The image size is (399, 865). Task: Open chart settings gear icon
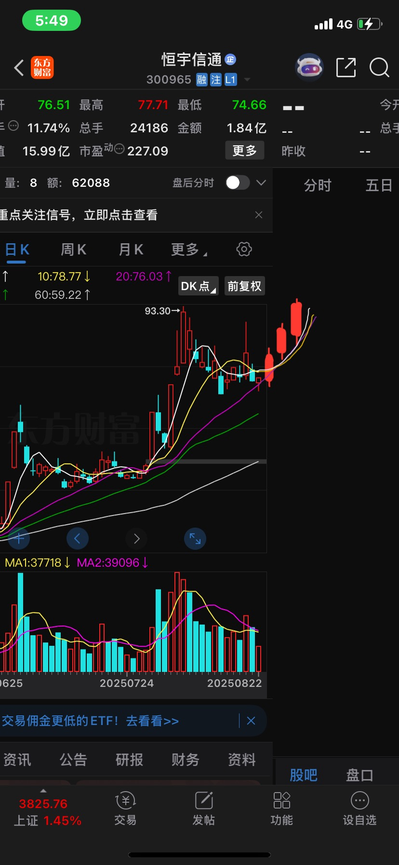pyautogui.click(x=244, y=249)
